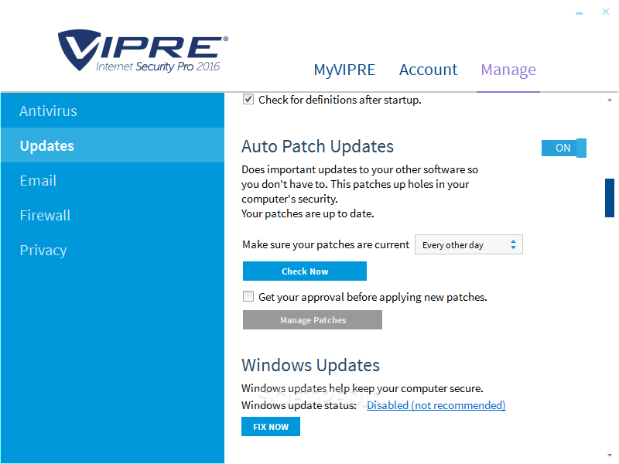Screen dimensions: 619x464
Task: Click the scrollbar down arrow
Action: click(x=610, y=455)
